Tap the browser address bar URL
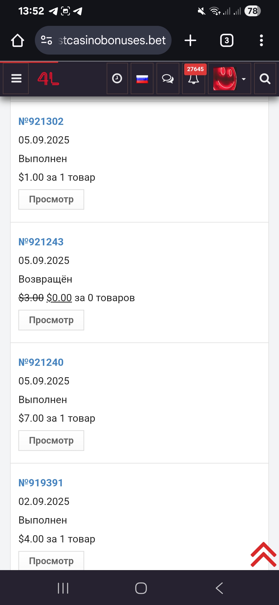The width and height of the screenshot is (279, 605). point(112,40)
